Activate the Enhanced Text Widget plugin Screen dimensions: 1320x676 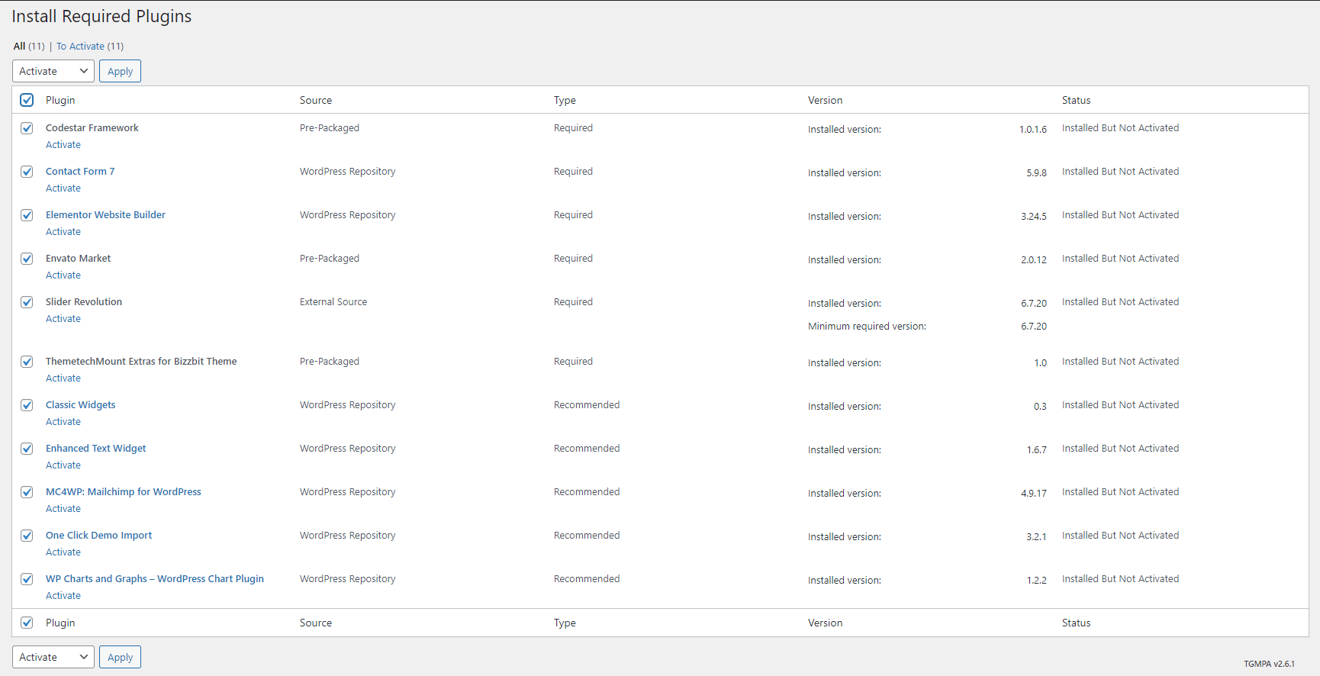click(63, 465)
